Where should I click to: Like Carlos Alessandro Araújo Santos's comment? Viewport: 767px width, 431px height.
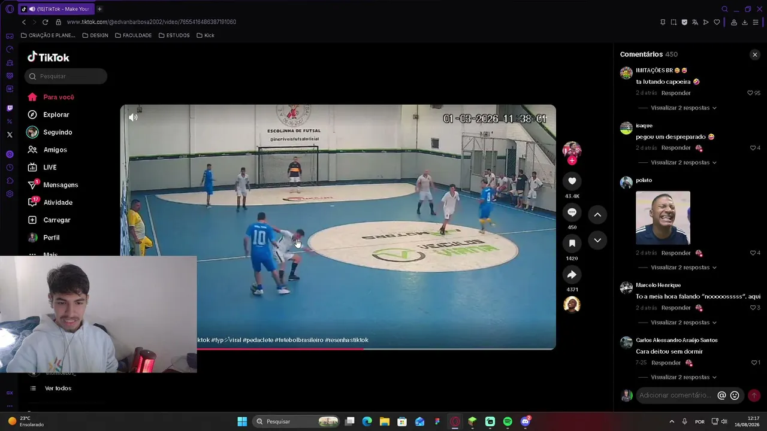(754, 363)
